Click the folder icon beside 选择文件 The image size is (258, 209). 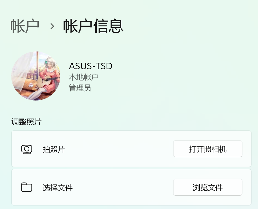pos(27,187)
